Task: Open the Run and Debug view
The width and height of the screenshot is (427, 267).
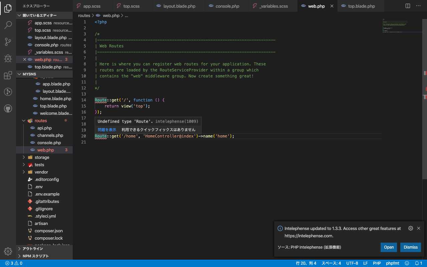Action: (x=8, y=58)
